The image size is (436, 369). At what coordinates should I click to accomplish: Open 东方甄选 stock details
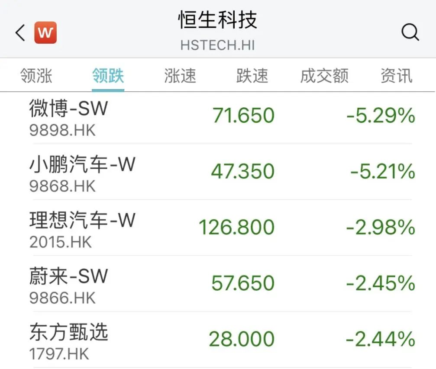[x=68, y=340]
